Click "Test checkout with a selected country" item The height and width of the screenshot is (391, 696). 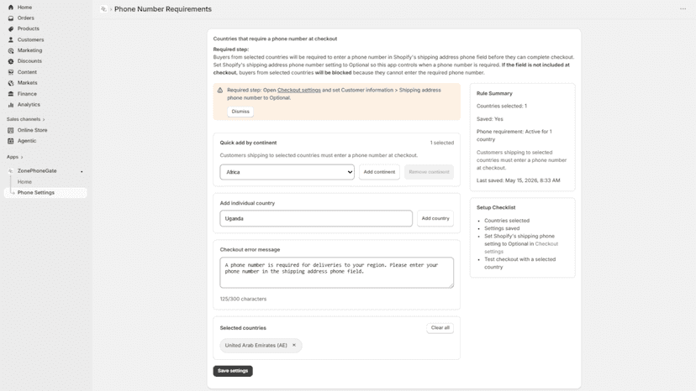[x=519, y=263]
